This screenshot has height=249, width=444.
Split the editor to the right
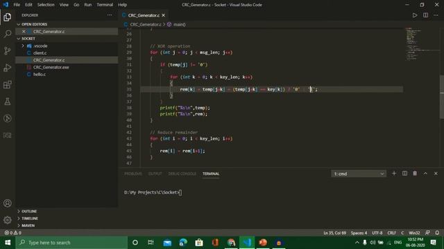425,15
